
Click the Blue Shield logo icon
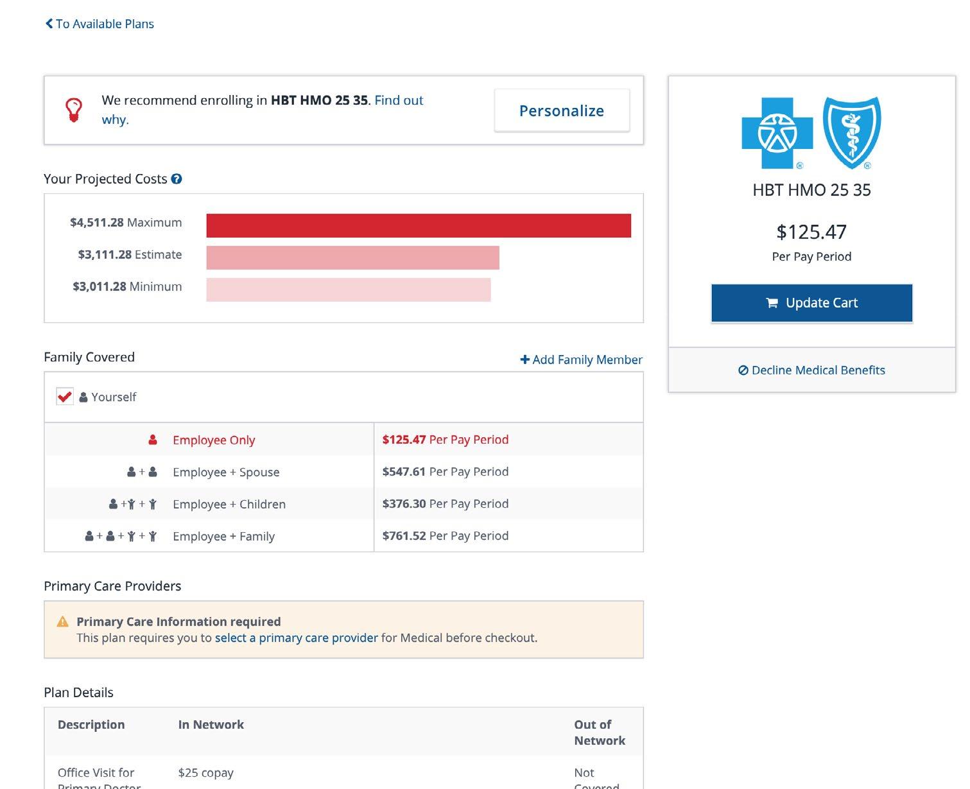click(852, 133)
